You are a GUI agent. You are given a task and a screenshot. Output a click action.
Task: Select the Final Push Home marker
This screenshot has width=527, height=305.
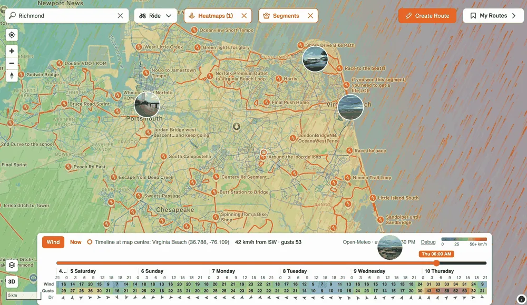click(x=267, y=103)
